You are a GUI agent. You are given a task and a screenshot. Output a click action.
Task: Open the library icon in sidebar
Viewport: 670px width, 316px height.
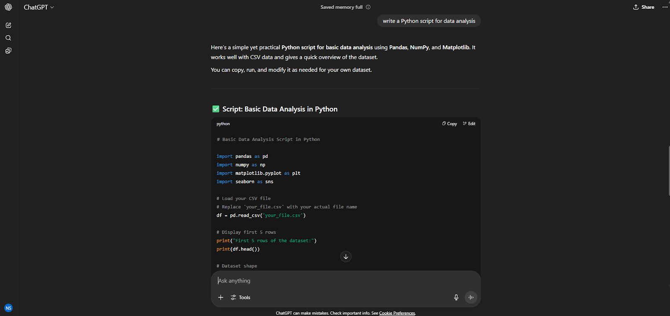click(8, 51)
